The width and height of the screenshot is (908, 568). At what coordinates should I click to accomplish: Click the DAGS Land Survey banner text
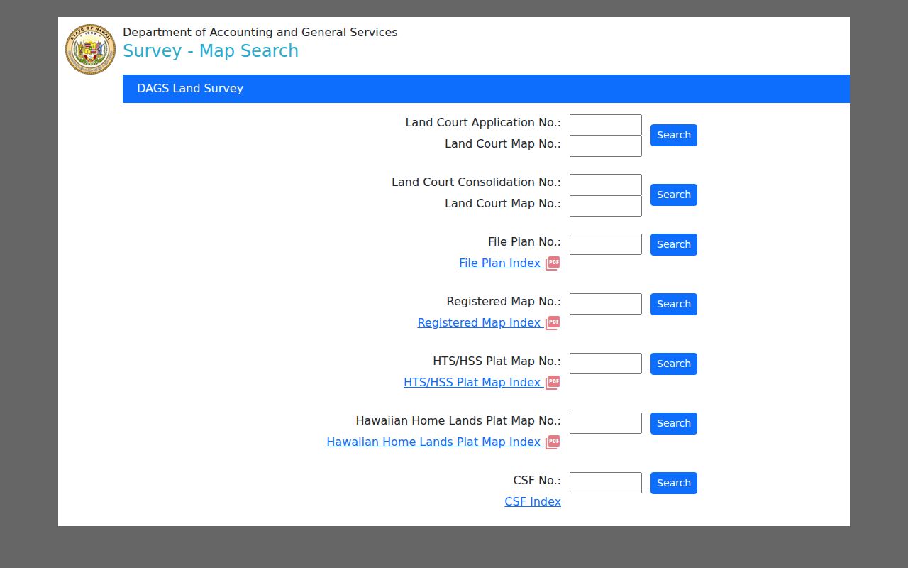pos(190,89)
